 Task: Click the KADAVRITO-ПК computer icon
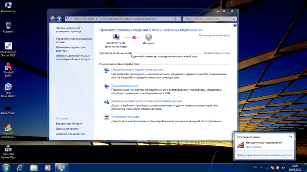point(116,37)
